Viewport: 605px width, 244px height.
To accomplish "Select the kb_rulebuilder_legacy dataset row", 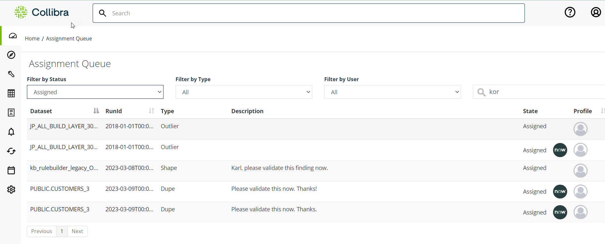I will [x=64, y=168].
